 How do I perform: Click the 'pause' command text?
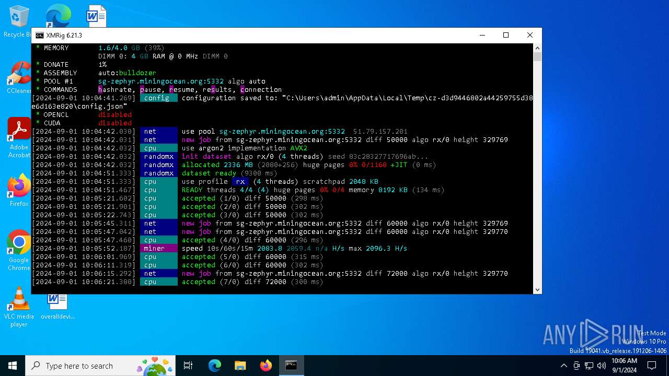(x=151, y=90)
